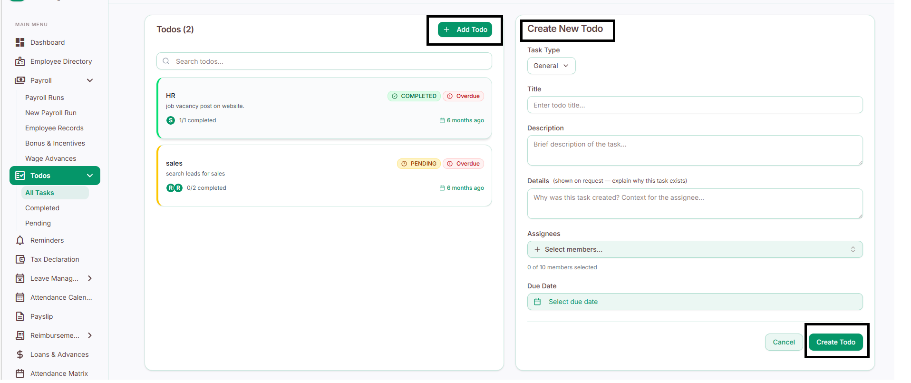
Task: Collapse the Todos submenu chevron
Action: click(90, 176)
